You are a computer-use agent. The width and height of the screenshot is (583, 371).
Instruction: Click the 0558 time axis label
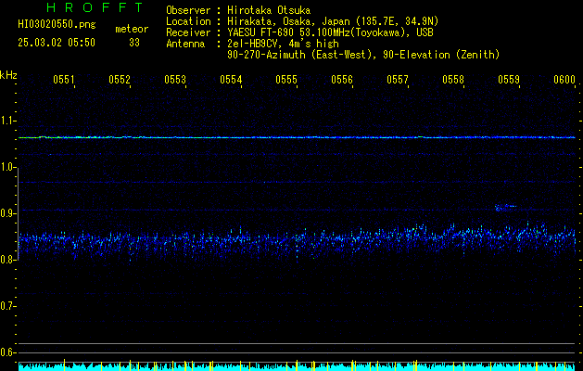coord(453,79)
